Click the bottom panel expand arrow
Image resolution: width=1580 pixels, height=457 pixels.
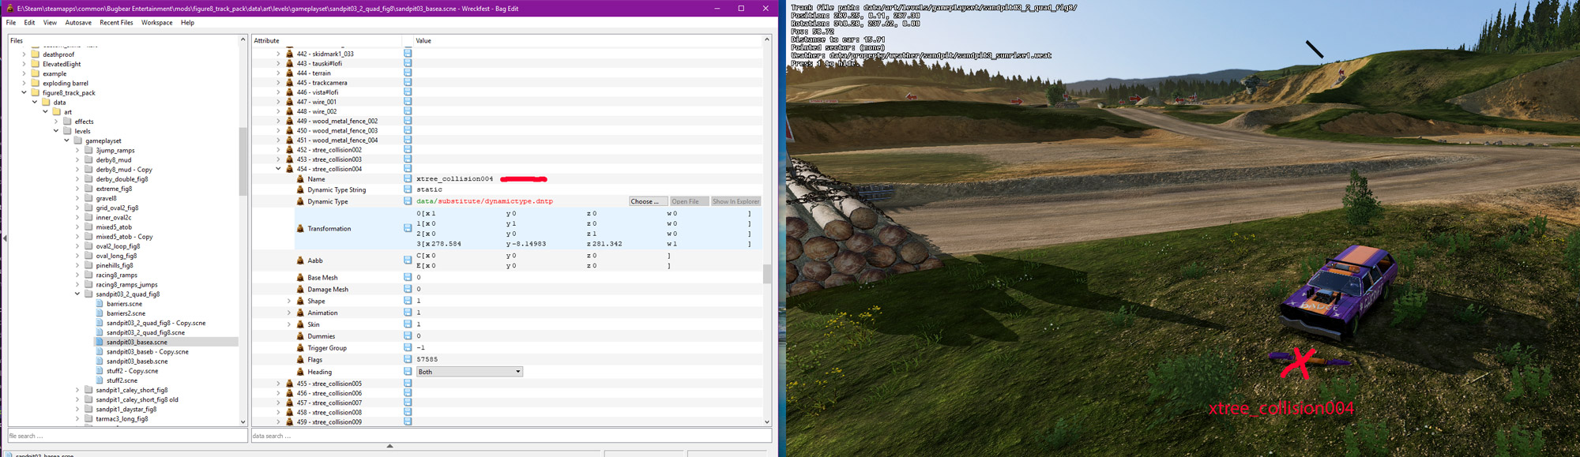pos(389,446)
